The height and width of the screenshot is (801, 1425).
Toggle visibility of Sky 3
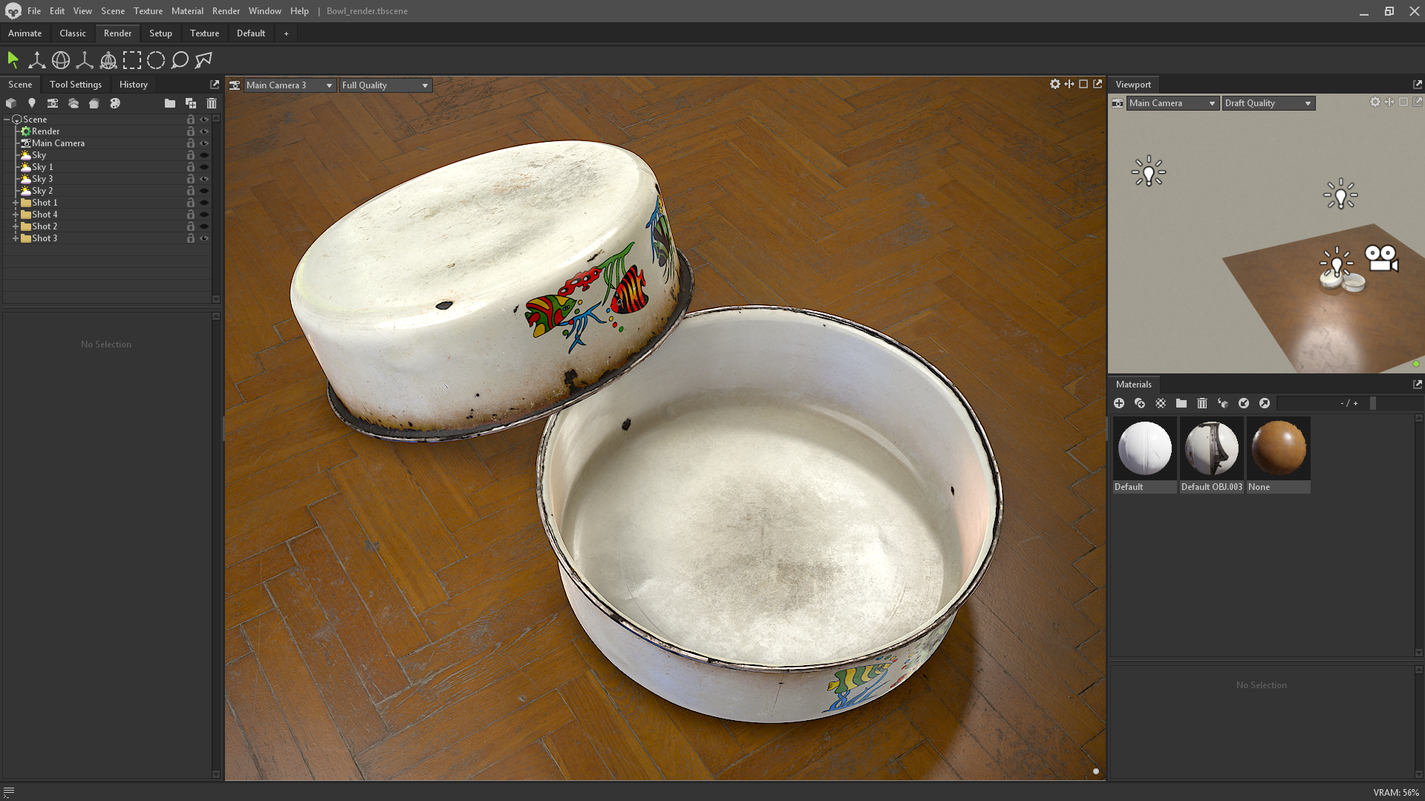(x=204, y=179)
